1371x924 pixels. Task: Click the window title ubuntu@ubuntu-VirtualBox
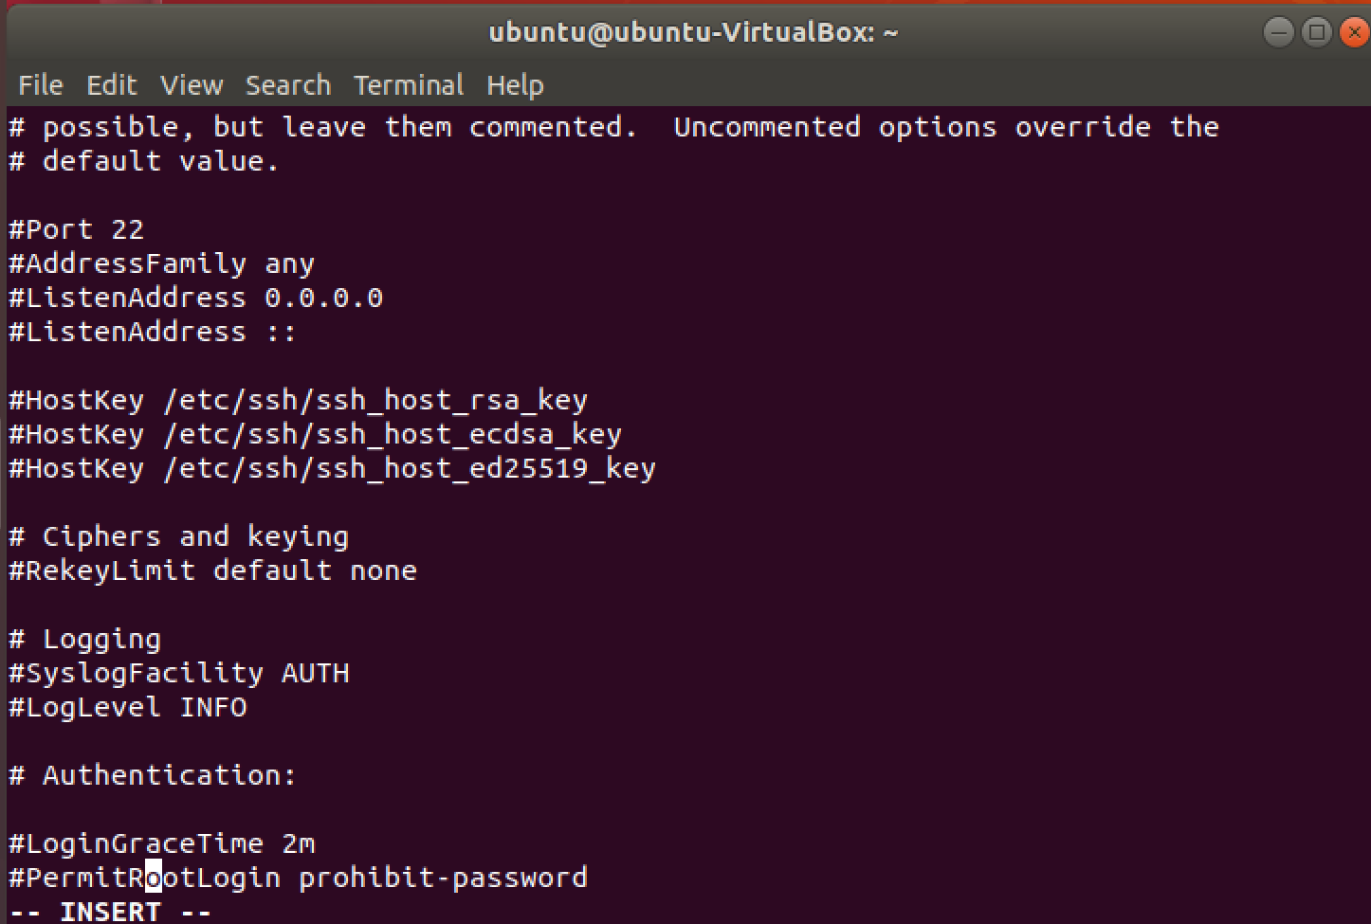(693, 33)
